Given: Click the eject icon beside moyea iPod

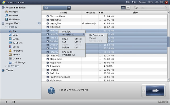Looking at the screenshot, I should click(x=39, y=23).
